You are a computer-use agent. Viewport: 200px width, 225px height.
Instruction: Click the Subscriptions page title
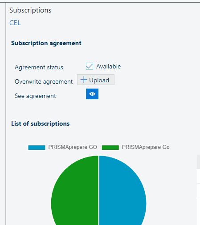30,10
